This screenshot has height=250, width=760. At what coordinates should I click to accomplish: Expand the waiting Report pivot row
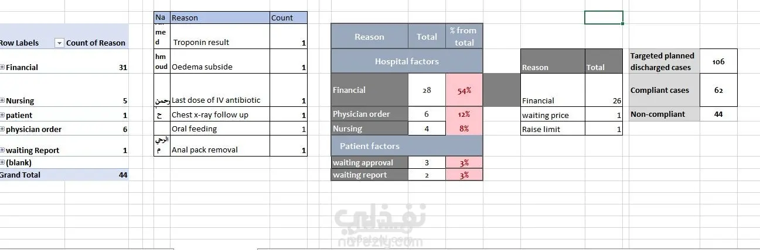pyautogui.click(x=2, y=150)
